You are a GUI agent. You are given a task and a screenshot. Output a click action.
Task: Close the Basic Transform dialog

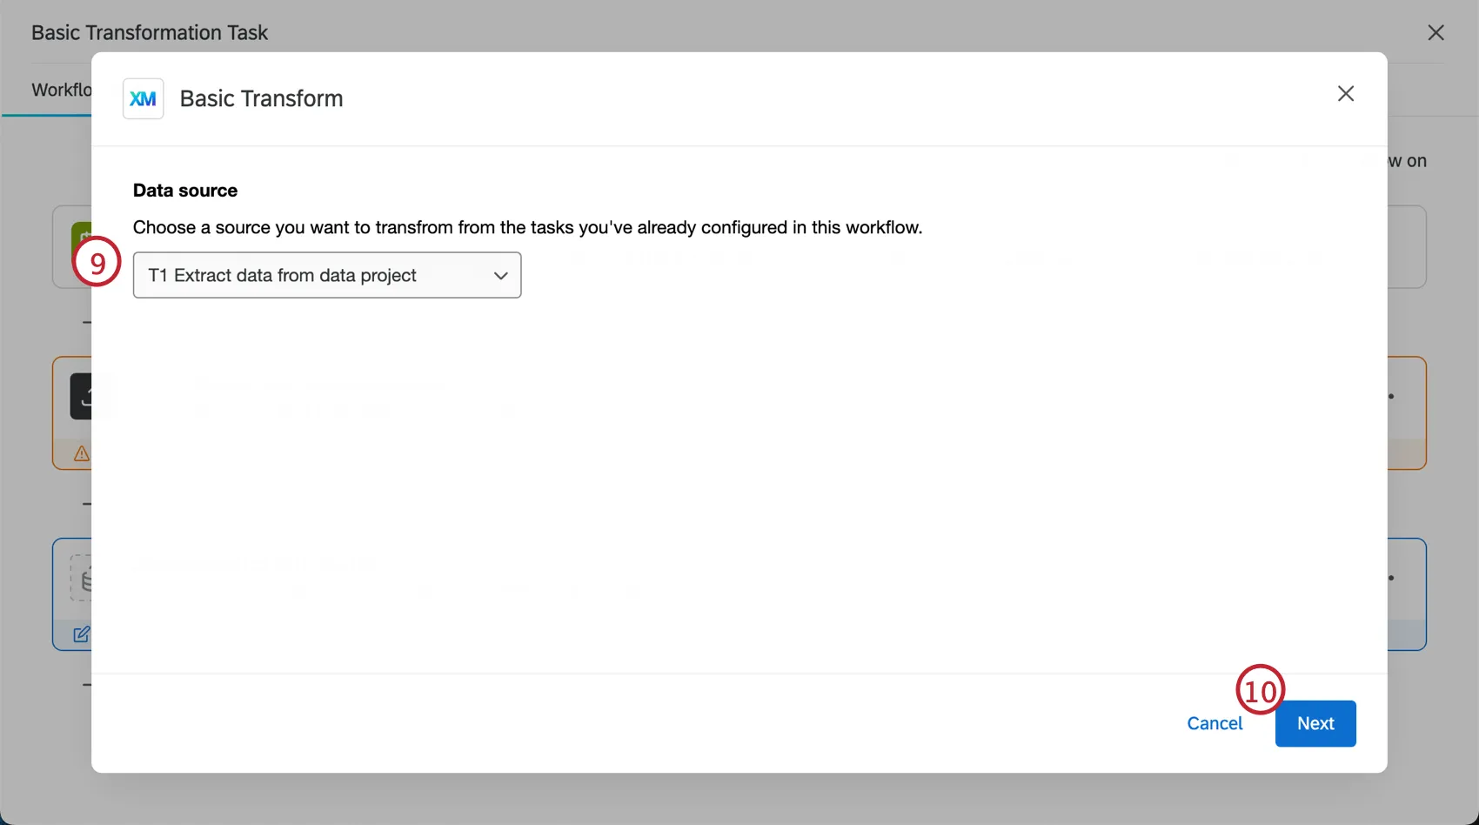1346,93
